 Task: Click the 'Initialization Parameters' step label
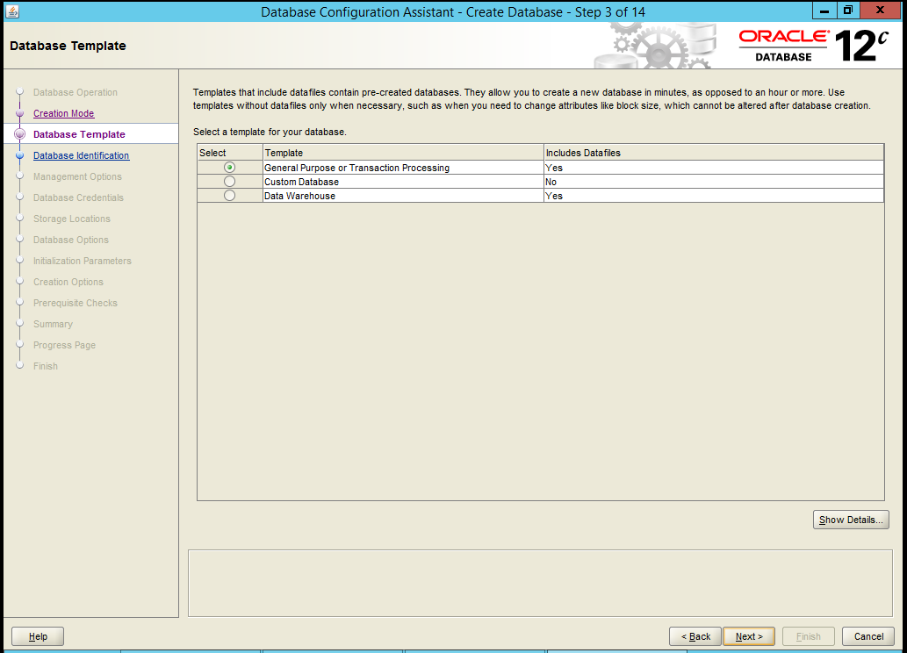(x=83, y=261)
